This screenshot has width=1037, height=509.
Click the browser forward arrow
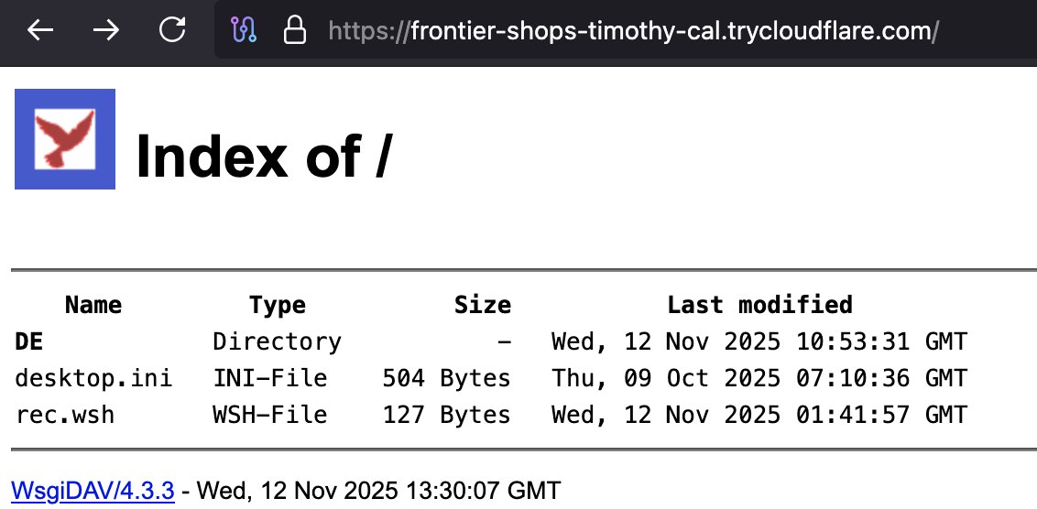click(106, 31)
